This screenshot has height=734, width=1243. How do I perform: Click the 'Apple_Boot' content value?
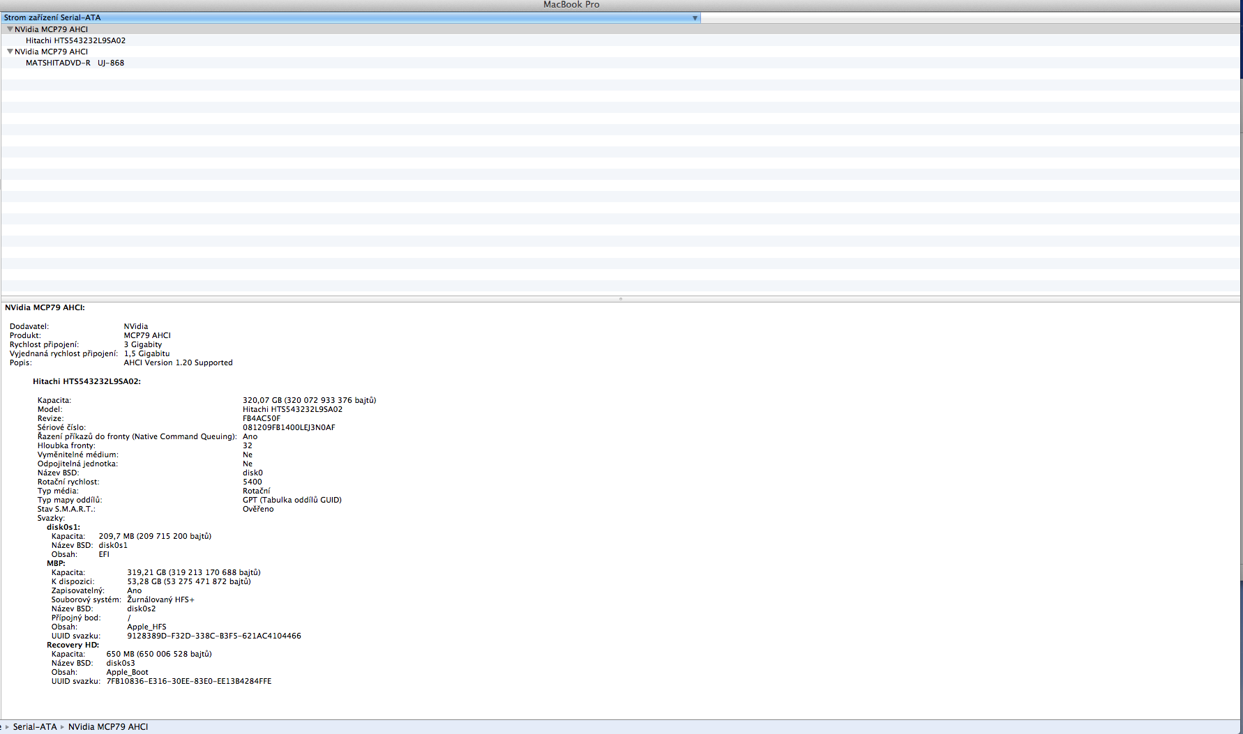click(127, 672)
